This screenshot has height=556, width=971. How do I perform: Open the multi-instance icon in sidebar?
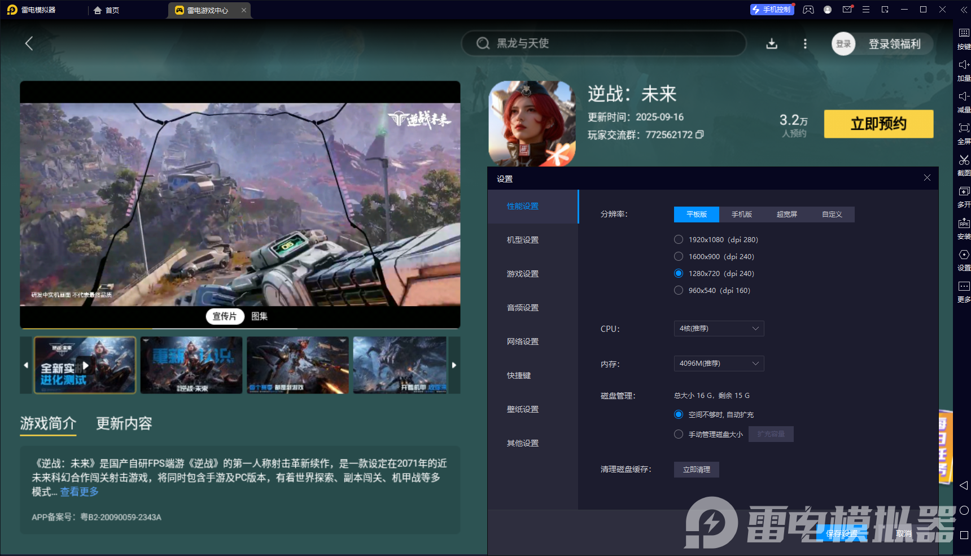coord(964,192)
